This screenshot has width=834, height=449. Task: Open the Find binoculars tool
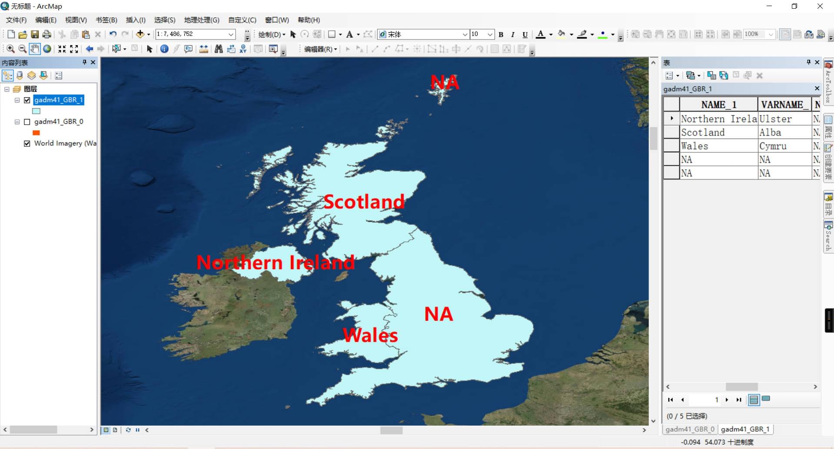pyautogui.click(x=219, y=49)
